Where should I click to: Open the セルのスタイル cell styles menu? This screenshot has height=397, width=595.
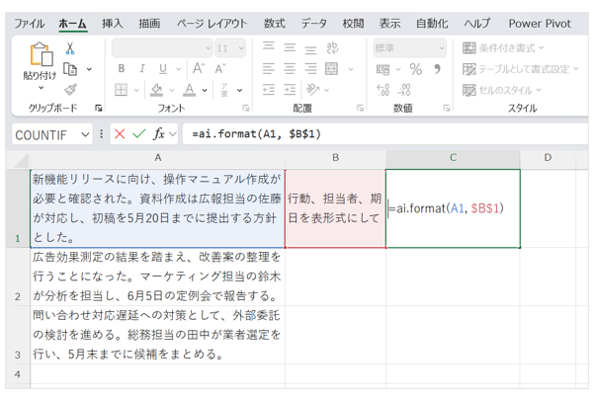(502, 90)
